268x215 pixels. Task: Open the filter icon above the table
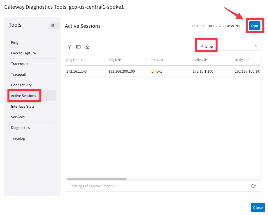(x=69, y=47)
